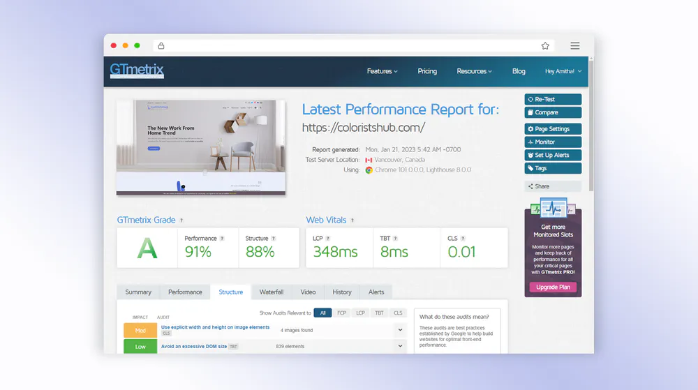The height and width of the screenshot is (390, 698).
Task: Click the Canada flag icon
Action: [x=369, y=160]
